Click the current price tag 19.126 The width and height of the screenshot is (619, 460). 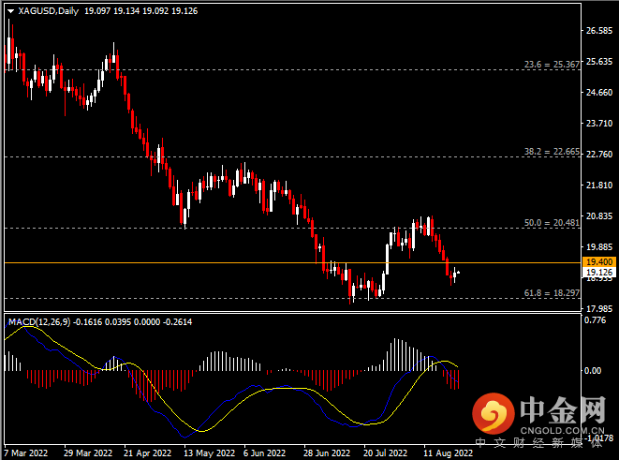point(599,272)
